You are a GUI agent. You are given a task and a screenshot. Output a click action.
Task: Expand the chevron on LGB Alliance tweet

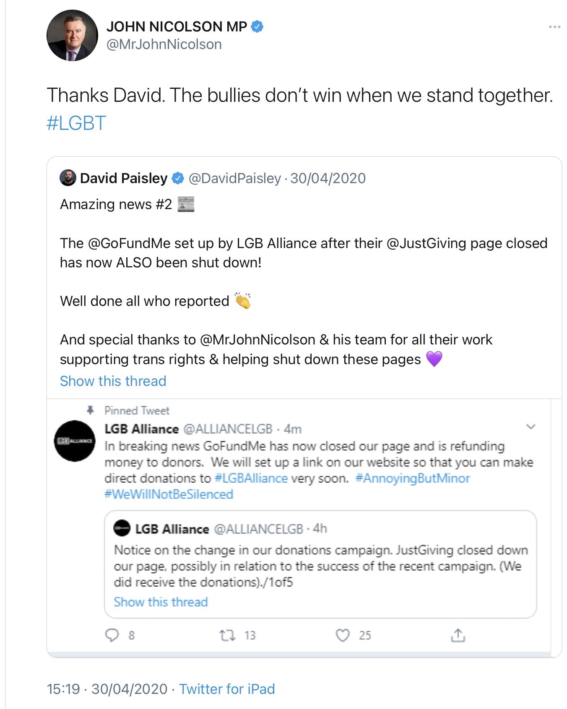tap(531, 427)
